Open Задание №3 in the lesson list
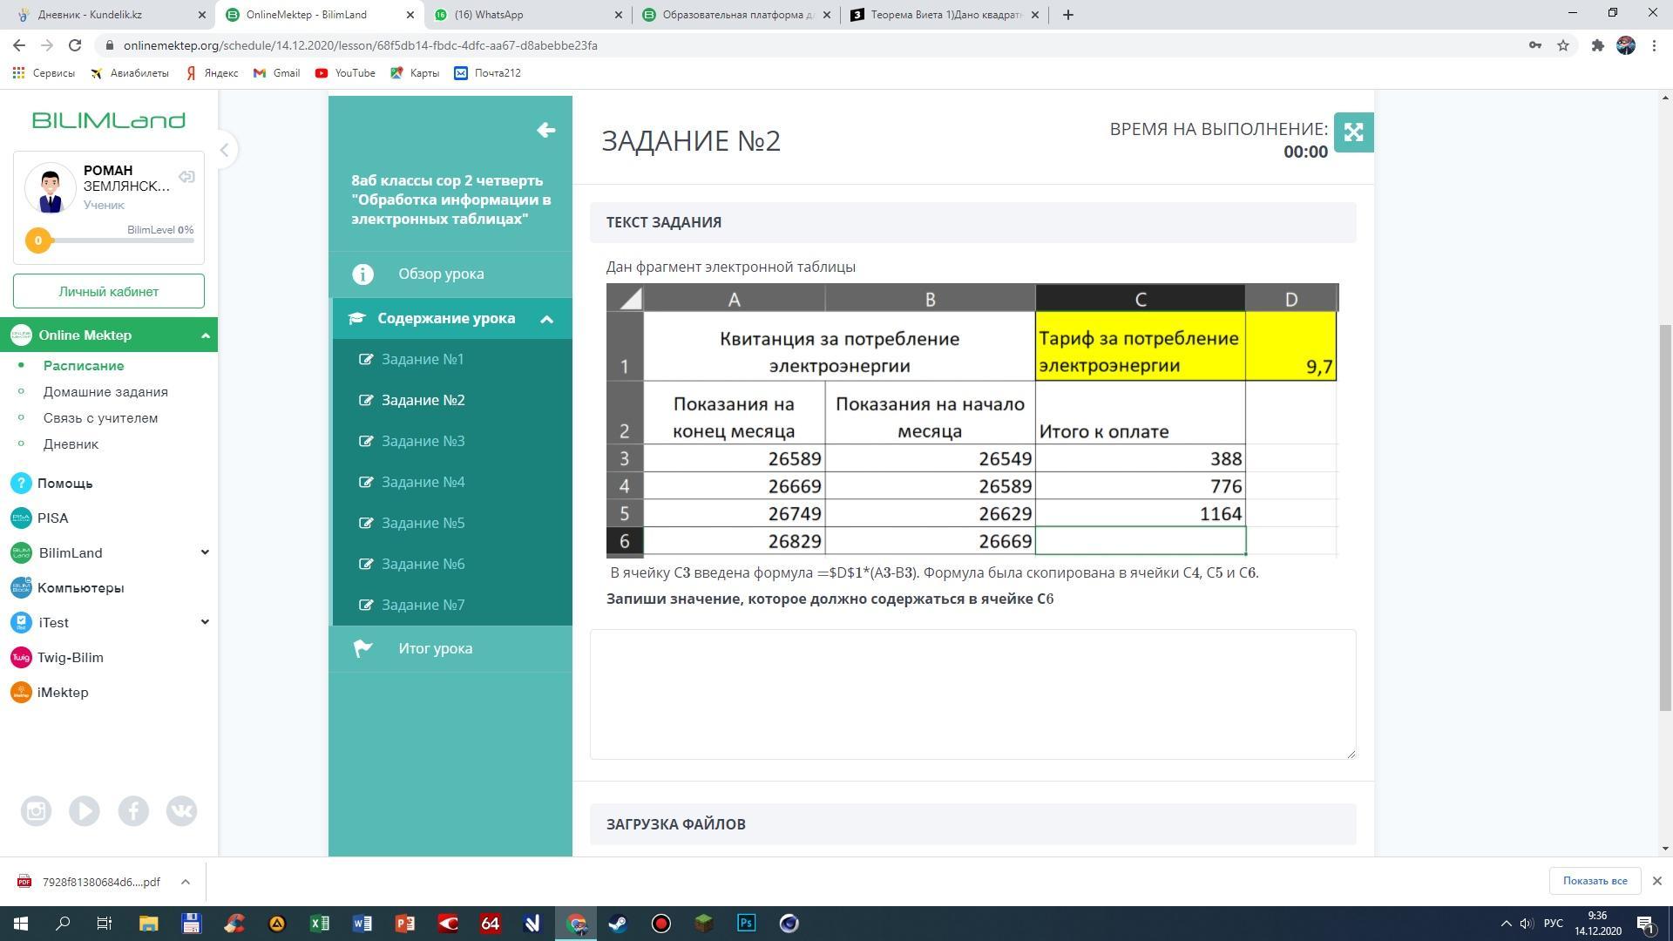The height and width of the screenshot is (941, 1673). point(423,441)
